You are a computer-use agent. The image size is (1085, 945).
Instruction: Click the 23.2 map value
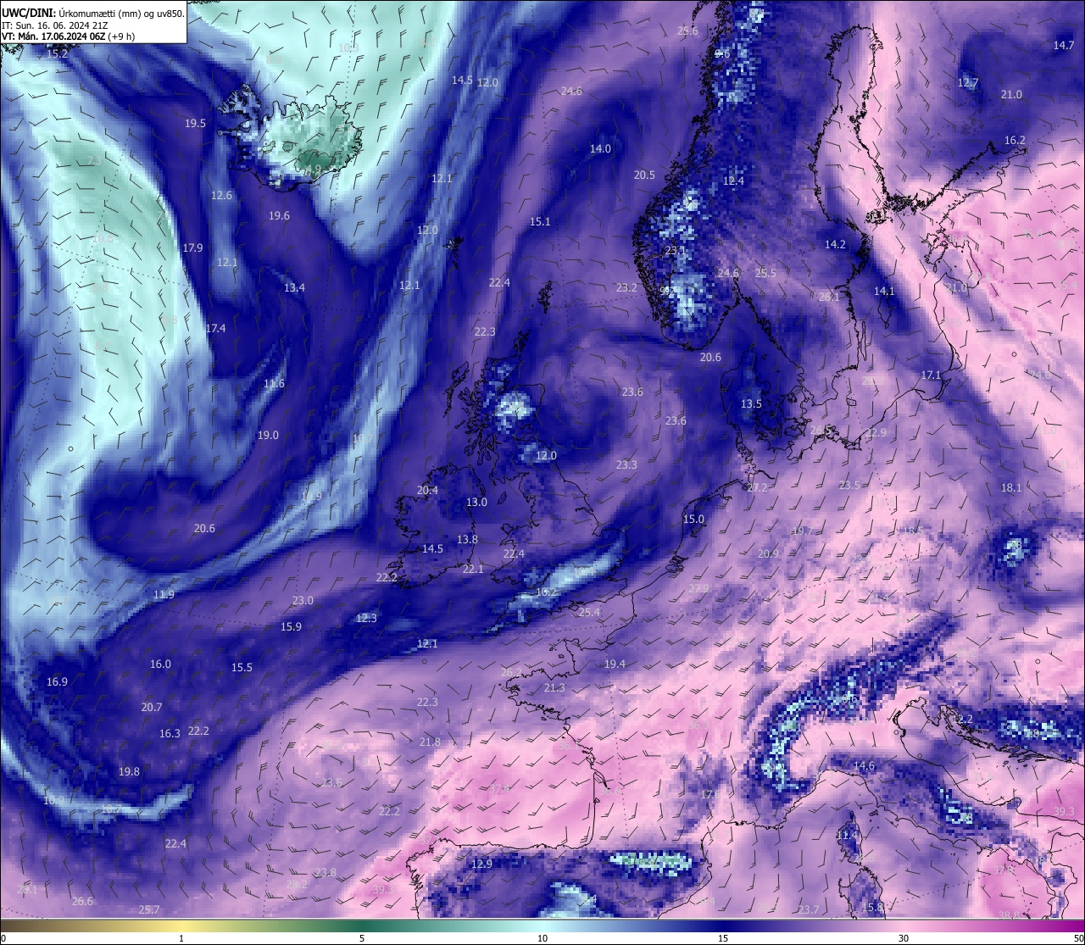[x=626, y=287]
